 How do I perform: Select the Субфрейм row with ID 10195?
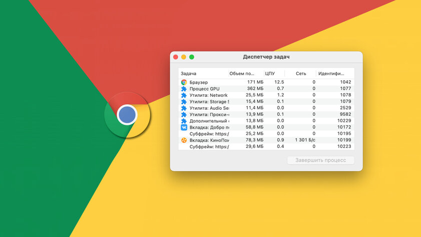click(266, 134)
